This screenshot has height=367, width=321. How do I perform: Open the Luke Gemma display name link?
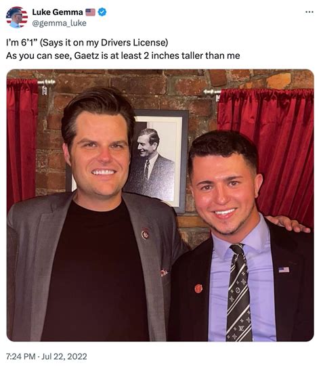pos(58,12)
